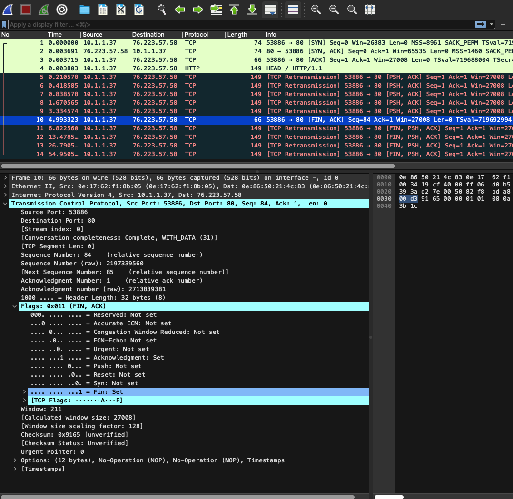
Task: Apply the display filter arrow button
Action: coord(481,24)
